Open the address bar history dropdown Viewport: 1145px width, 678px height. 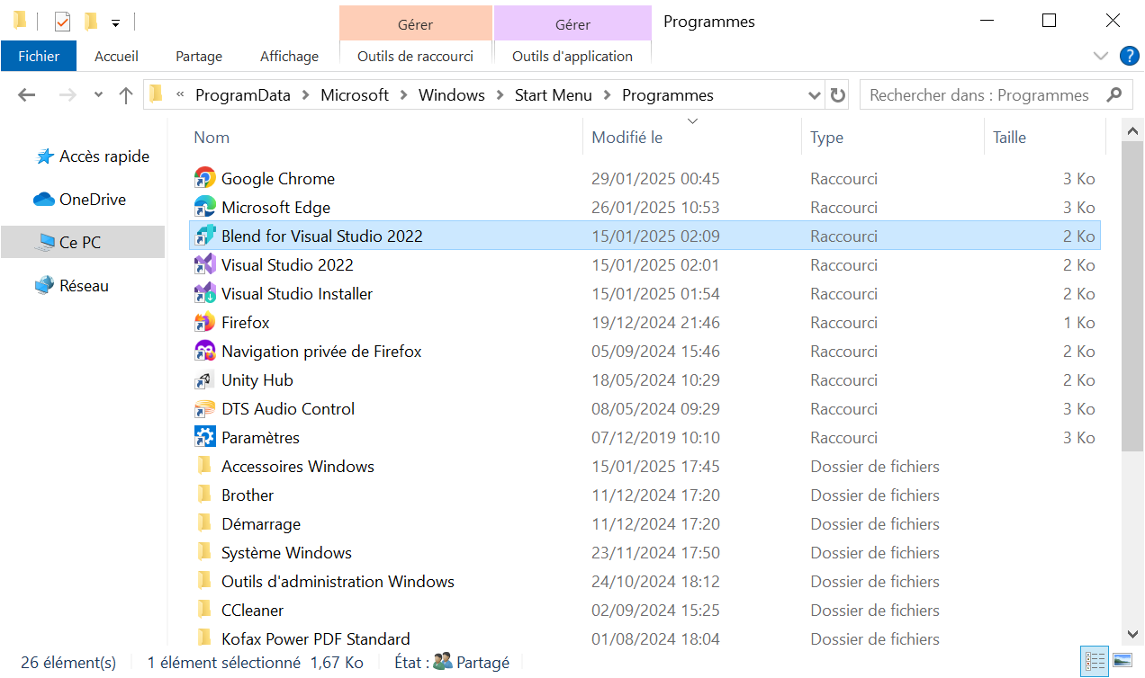pyautogui.click(x=814, y=95)
